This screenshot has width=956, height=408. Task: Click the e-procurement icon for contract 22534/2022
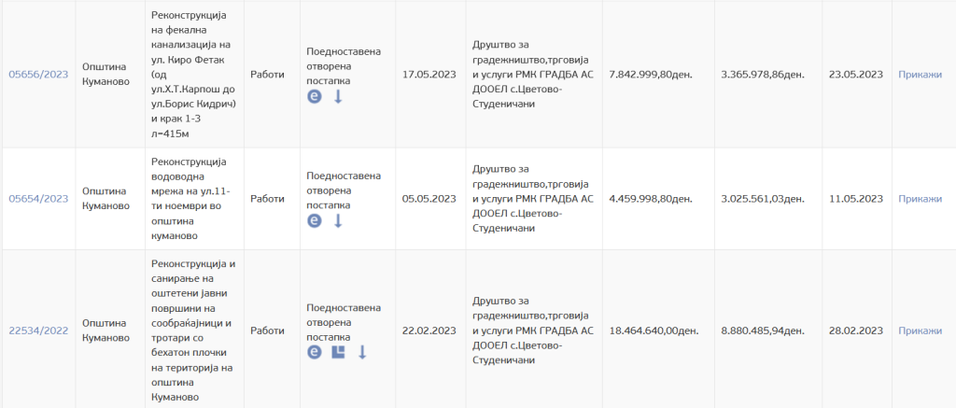pyautogui.click(x=315, y=352)
